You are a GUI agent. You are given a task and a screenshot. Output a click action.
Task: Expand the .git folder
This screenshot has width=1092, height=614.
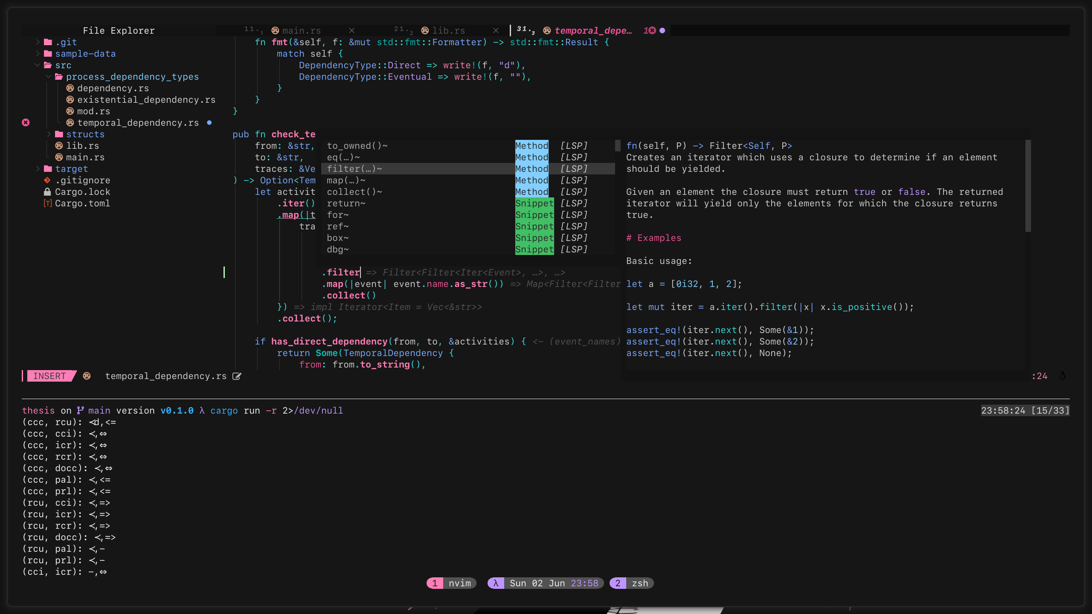38,42
